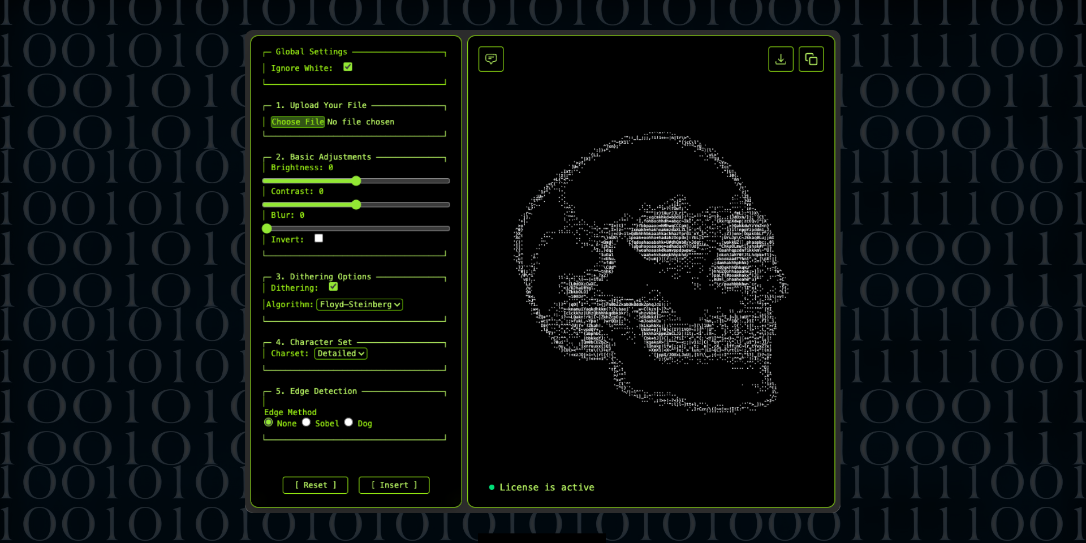Uncheck the Ignore White checkbox
The height and width of the screenshot is (543, 1086).
pos(347,67)
